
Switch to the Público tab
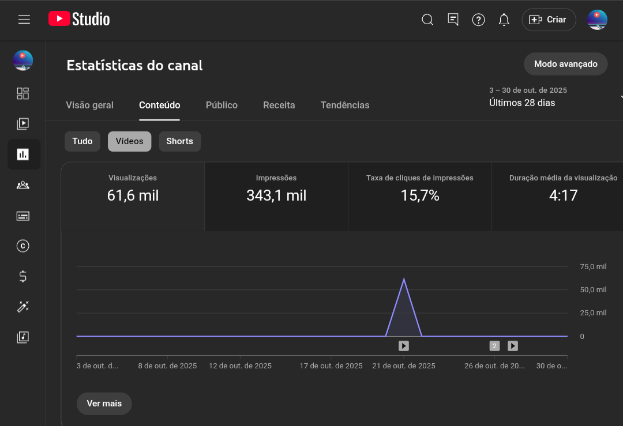click(222, 105)
